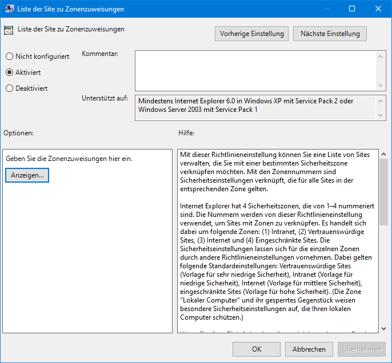Jump to 'Nächste Einstellung'
Screen dimensions: 392x363
pos(330,34)
